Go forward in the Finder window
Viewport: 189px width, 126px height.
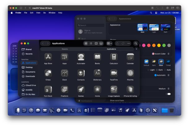click(48, 43)
